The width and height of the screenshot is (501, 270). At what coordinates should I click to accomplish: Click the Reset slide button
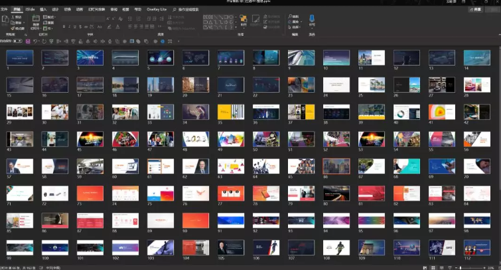49,22
